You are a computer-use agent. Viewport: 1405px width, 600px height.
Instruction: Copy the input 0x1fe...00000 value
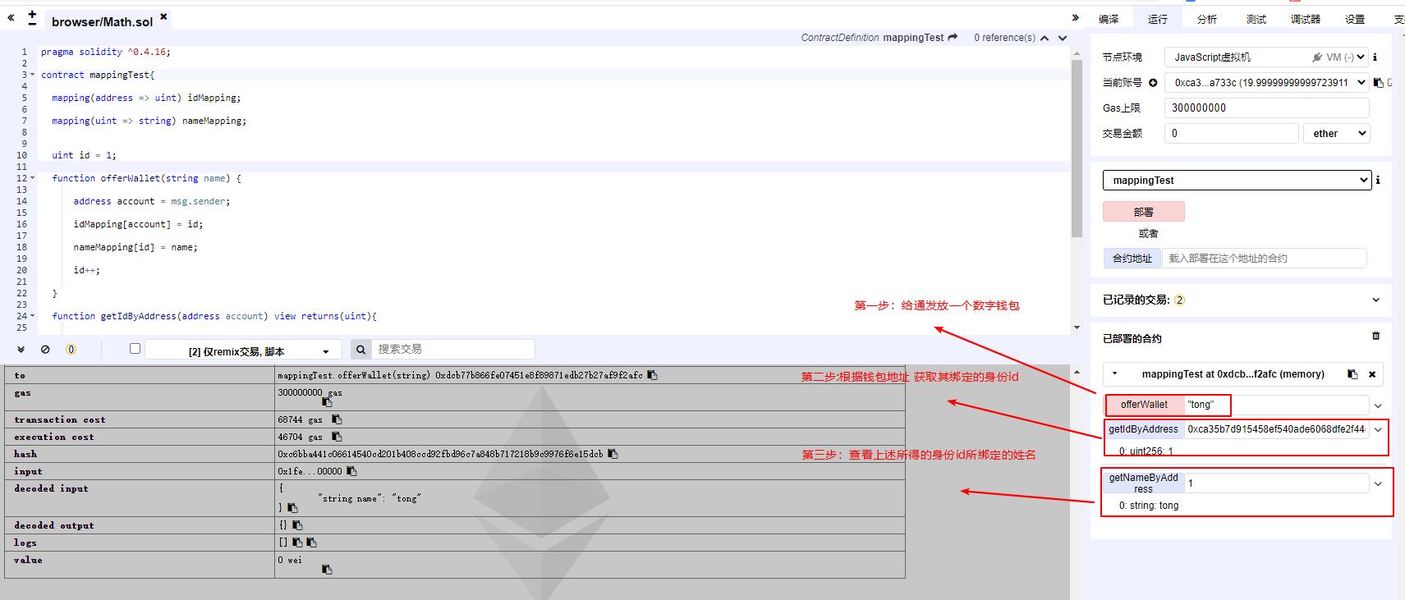[351, 471]
